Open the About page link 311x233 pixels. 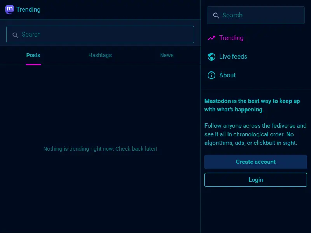tap(222, 75)
